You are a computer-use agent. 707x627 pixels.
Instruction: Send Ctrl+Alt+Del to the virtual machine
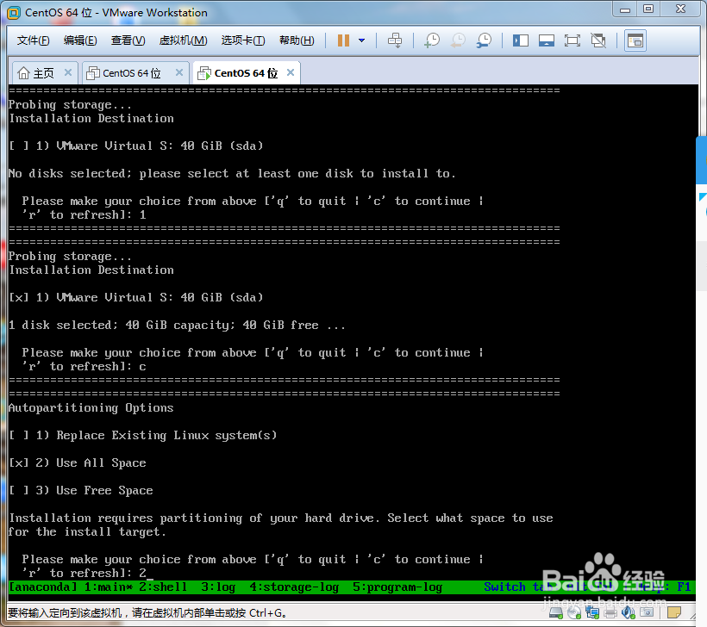[x=395, y=40]
